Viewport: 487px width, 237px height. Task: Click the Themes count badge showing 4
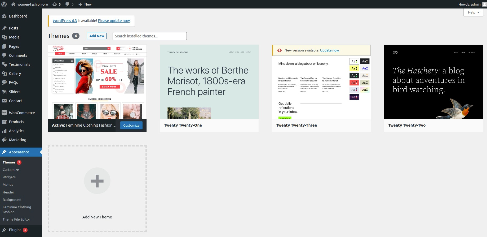click(x=76, y=36)
